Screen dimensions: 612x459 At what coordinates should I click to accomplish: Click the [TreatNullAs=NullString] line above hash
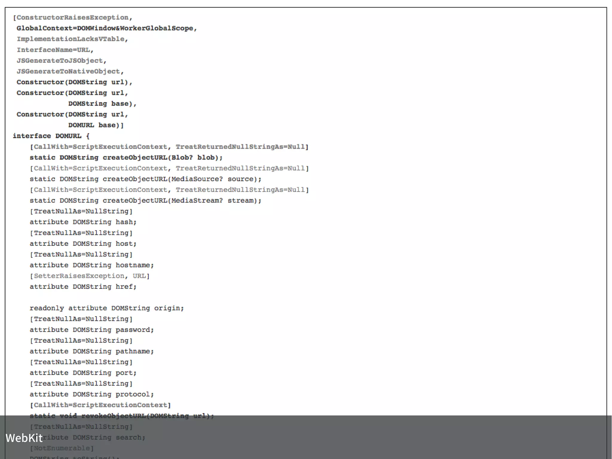tap(81, 211)
